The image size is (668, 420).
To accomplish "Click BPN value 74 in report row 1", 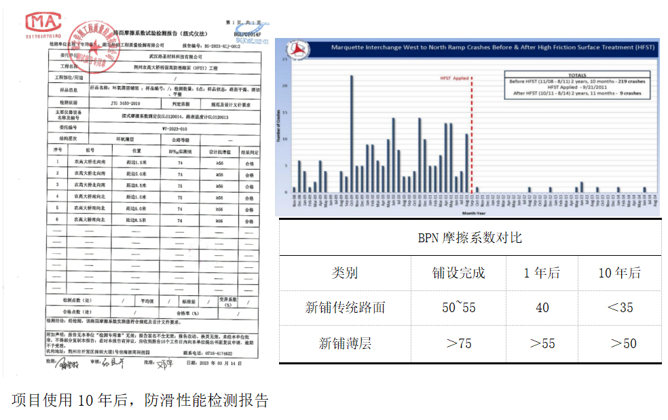I will (180, 163).
